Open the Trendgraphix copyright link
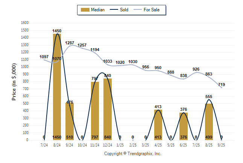 pyautogui.click(x=132, y=154)
